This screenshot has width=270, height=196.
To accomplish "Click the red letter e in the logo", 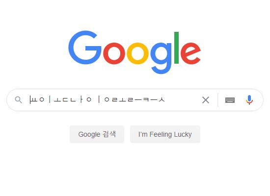I will [190, 53].
